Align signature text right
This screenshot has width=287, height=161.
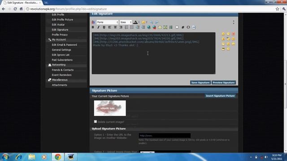121,27
